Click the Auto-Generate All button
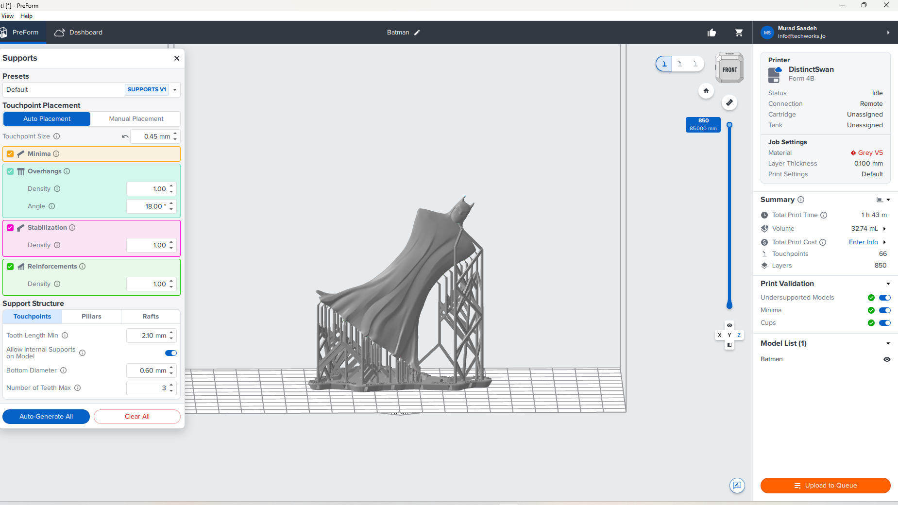Image resolution: width=898 pixels, height=505 pixels. tap(46, 417)
